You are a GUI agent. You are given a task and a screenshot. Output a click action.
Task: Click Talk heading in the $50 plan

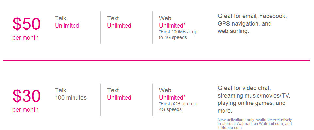[x=61, y=18]
